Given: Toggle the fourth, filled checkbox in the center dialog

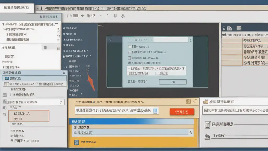Looking at the screenshot, I should click(130, 63).
